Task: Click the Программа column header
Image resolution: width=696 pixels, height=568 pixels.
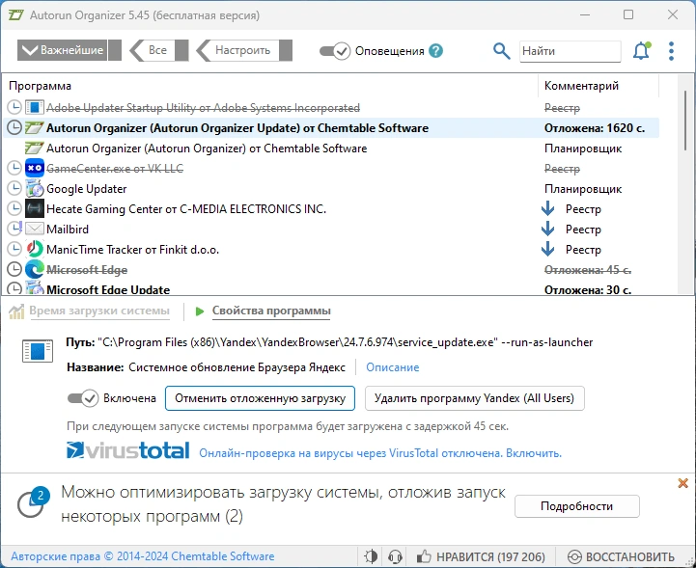Action: tap(40, 86)
